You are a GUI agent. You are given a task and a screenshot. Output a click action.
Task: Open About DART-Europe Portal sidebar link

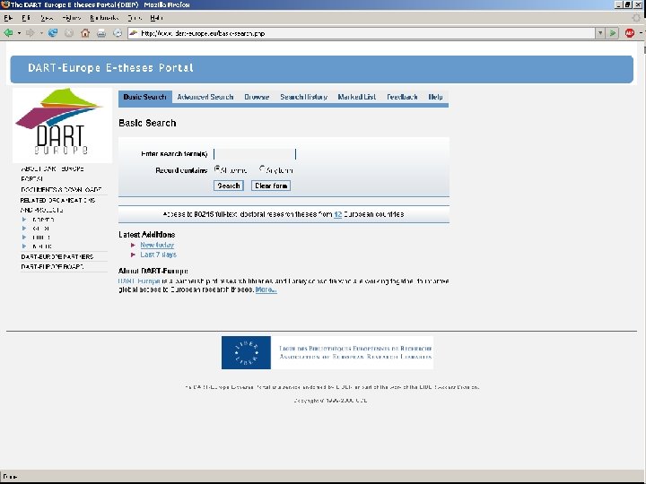52,174
